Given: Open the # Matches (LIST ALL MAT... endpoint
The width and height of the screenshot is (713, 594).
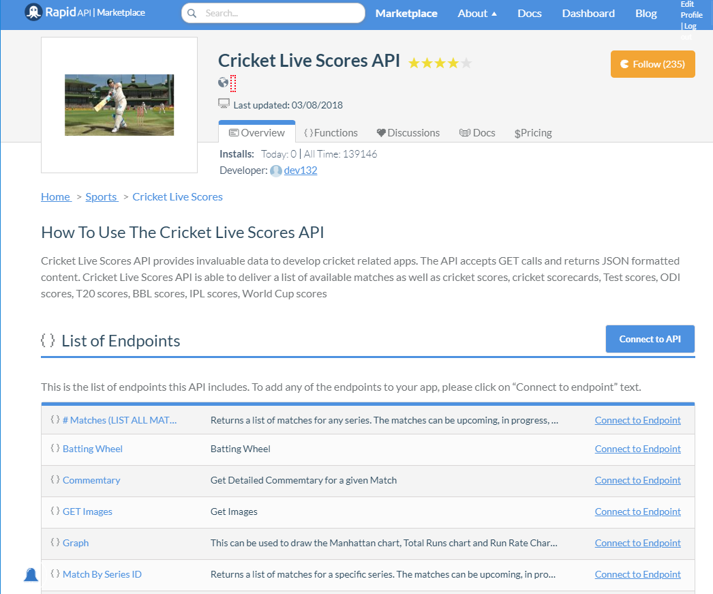Looking at the screenshot, I should (x=119, y=420).
